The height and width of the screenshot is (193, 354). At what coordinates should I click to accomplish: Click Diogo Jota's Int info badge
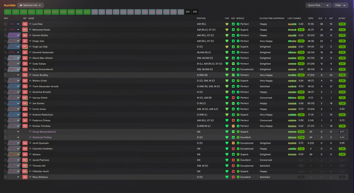coord(25,41)
